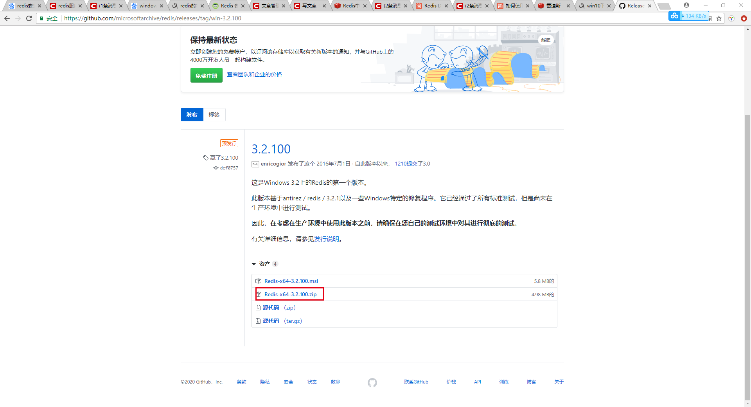
Task: Open the 隐私 footer link
Action: click(265, 382)
